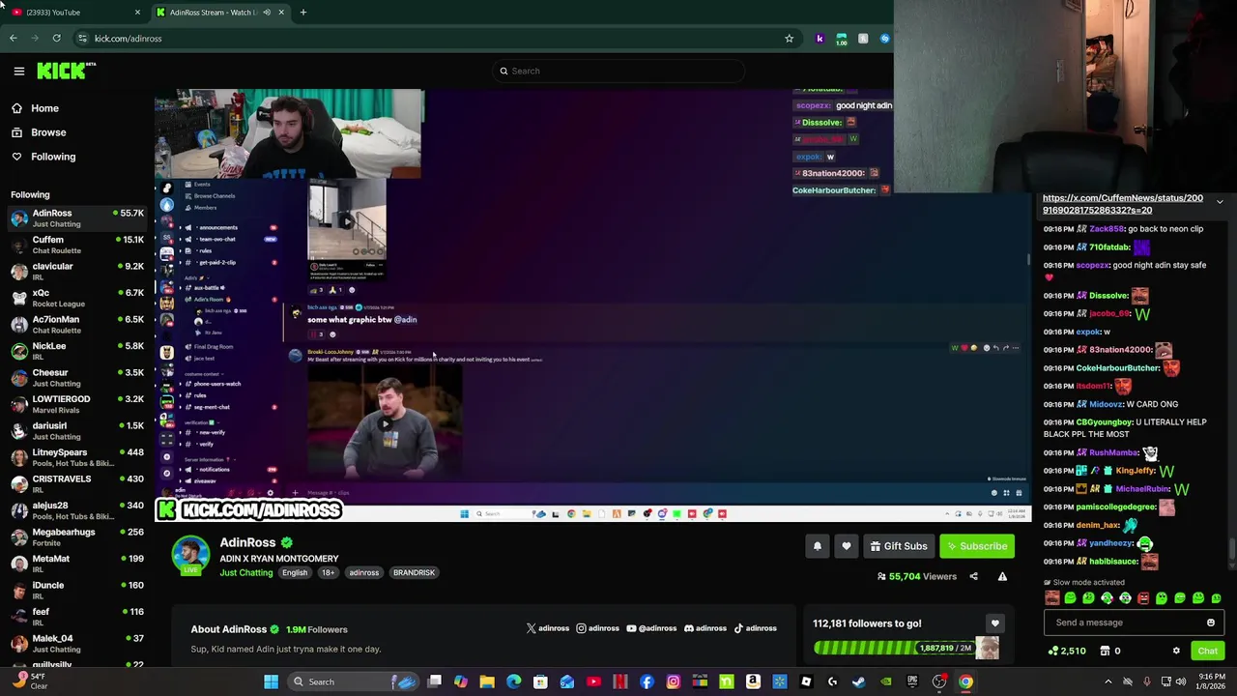Screen dimensions: 1237x696
Task: Open adinross Instagram social link
Action: point(597,628)
